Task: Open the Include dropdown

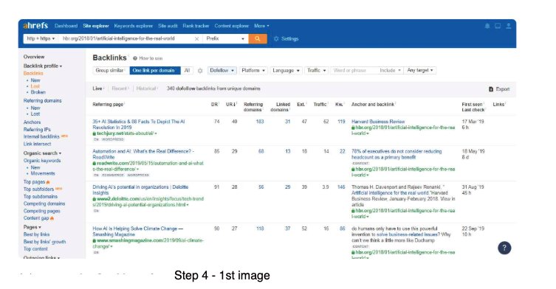Action: click(390, 71)
